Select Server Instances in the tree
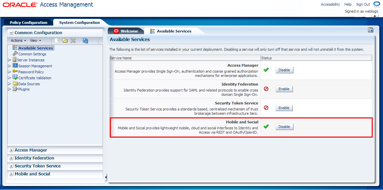The width and height of the screenshot is (383, 190). coord(31,60)
